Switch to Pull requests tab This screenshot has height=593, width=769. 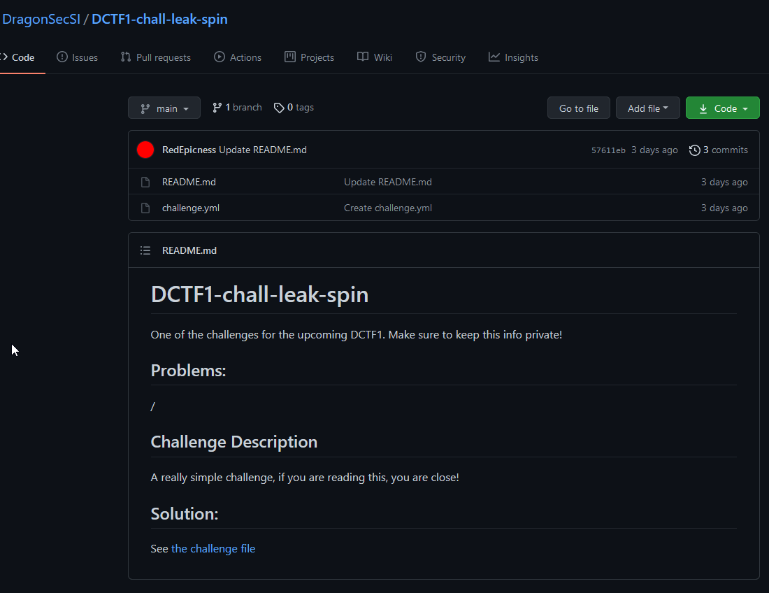click(x=155, y=57)
